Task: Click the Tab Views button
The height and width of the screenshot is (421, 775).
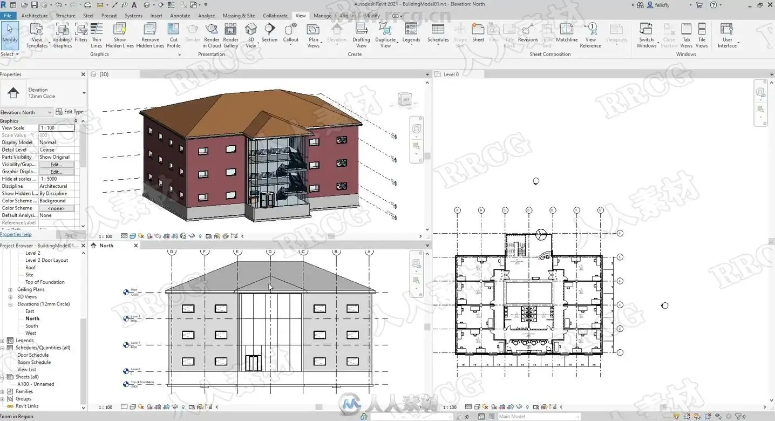Action: click(x=686, y=35)
